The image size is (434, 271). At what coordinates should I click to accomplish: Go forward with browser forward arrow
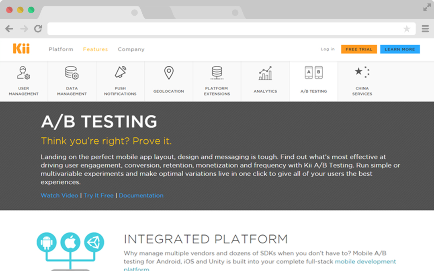click(x=25, y=29)
